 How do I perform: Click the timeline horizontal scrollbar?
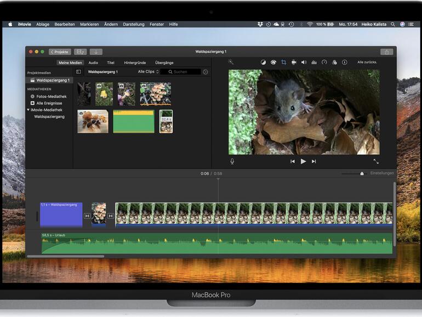(65, 257)
